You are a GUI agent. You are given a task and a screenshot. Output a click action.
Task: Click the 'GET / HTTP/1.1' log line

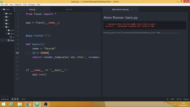[x=130, y=26]
